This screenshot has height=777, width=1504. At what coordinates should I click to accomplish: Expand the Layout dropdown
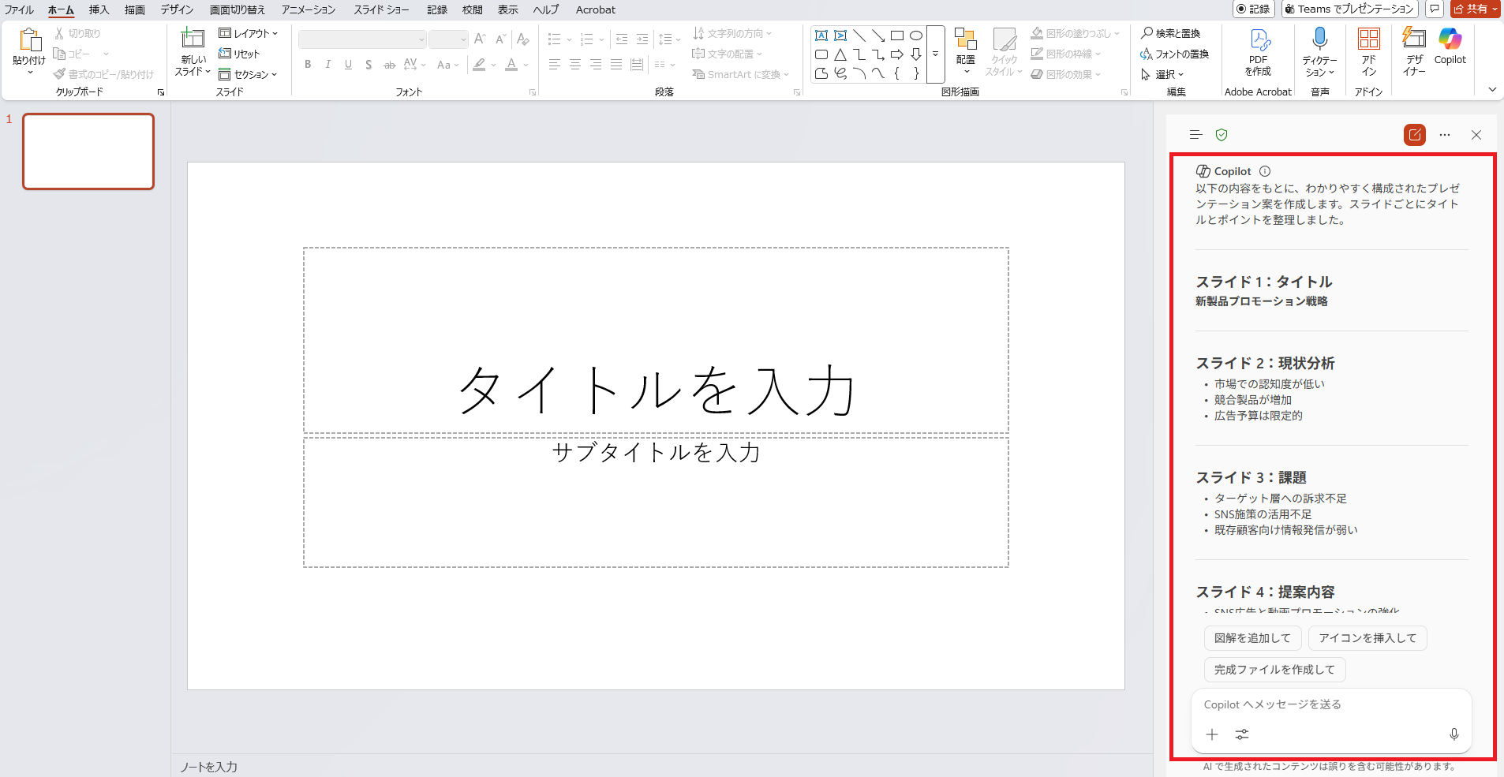click(x=249, y=33)
